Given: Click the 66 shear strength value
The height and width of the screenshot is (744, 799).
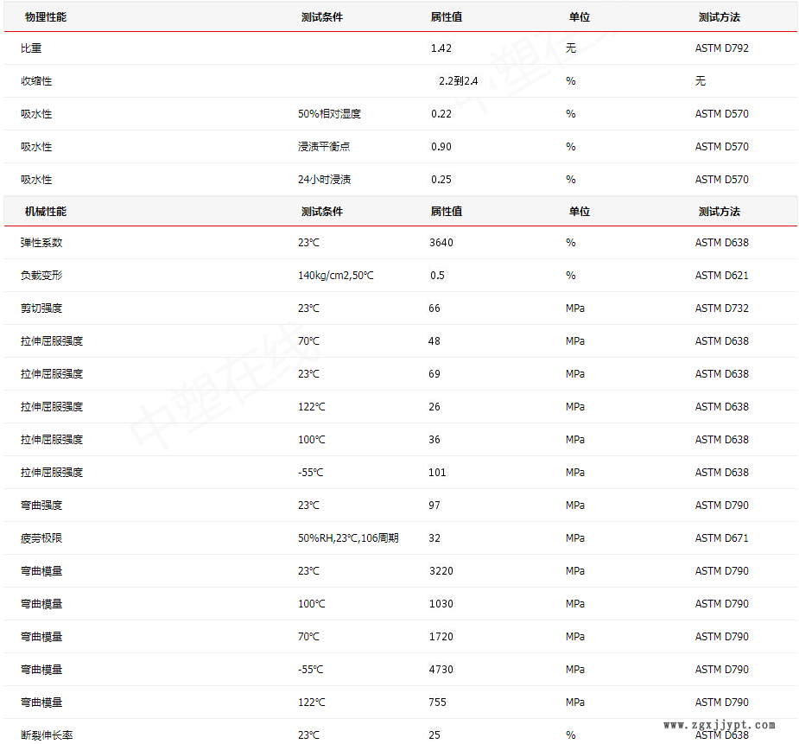Looking at the screenshot, I should pos(434,308).
